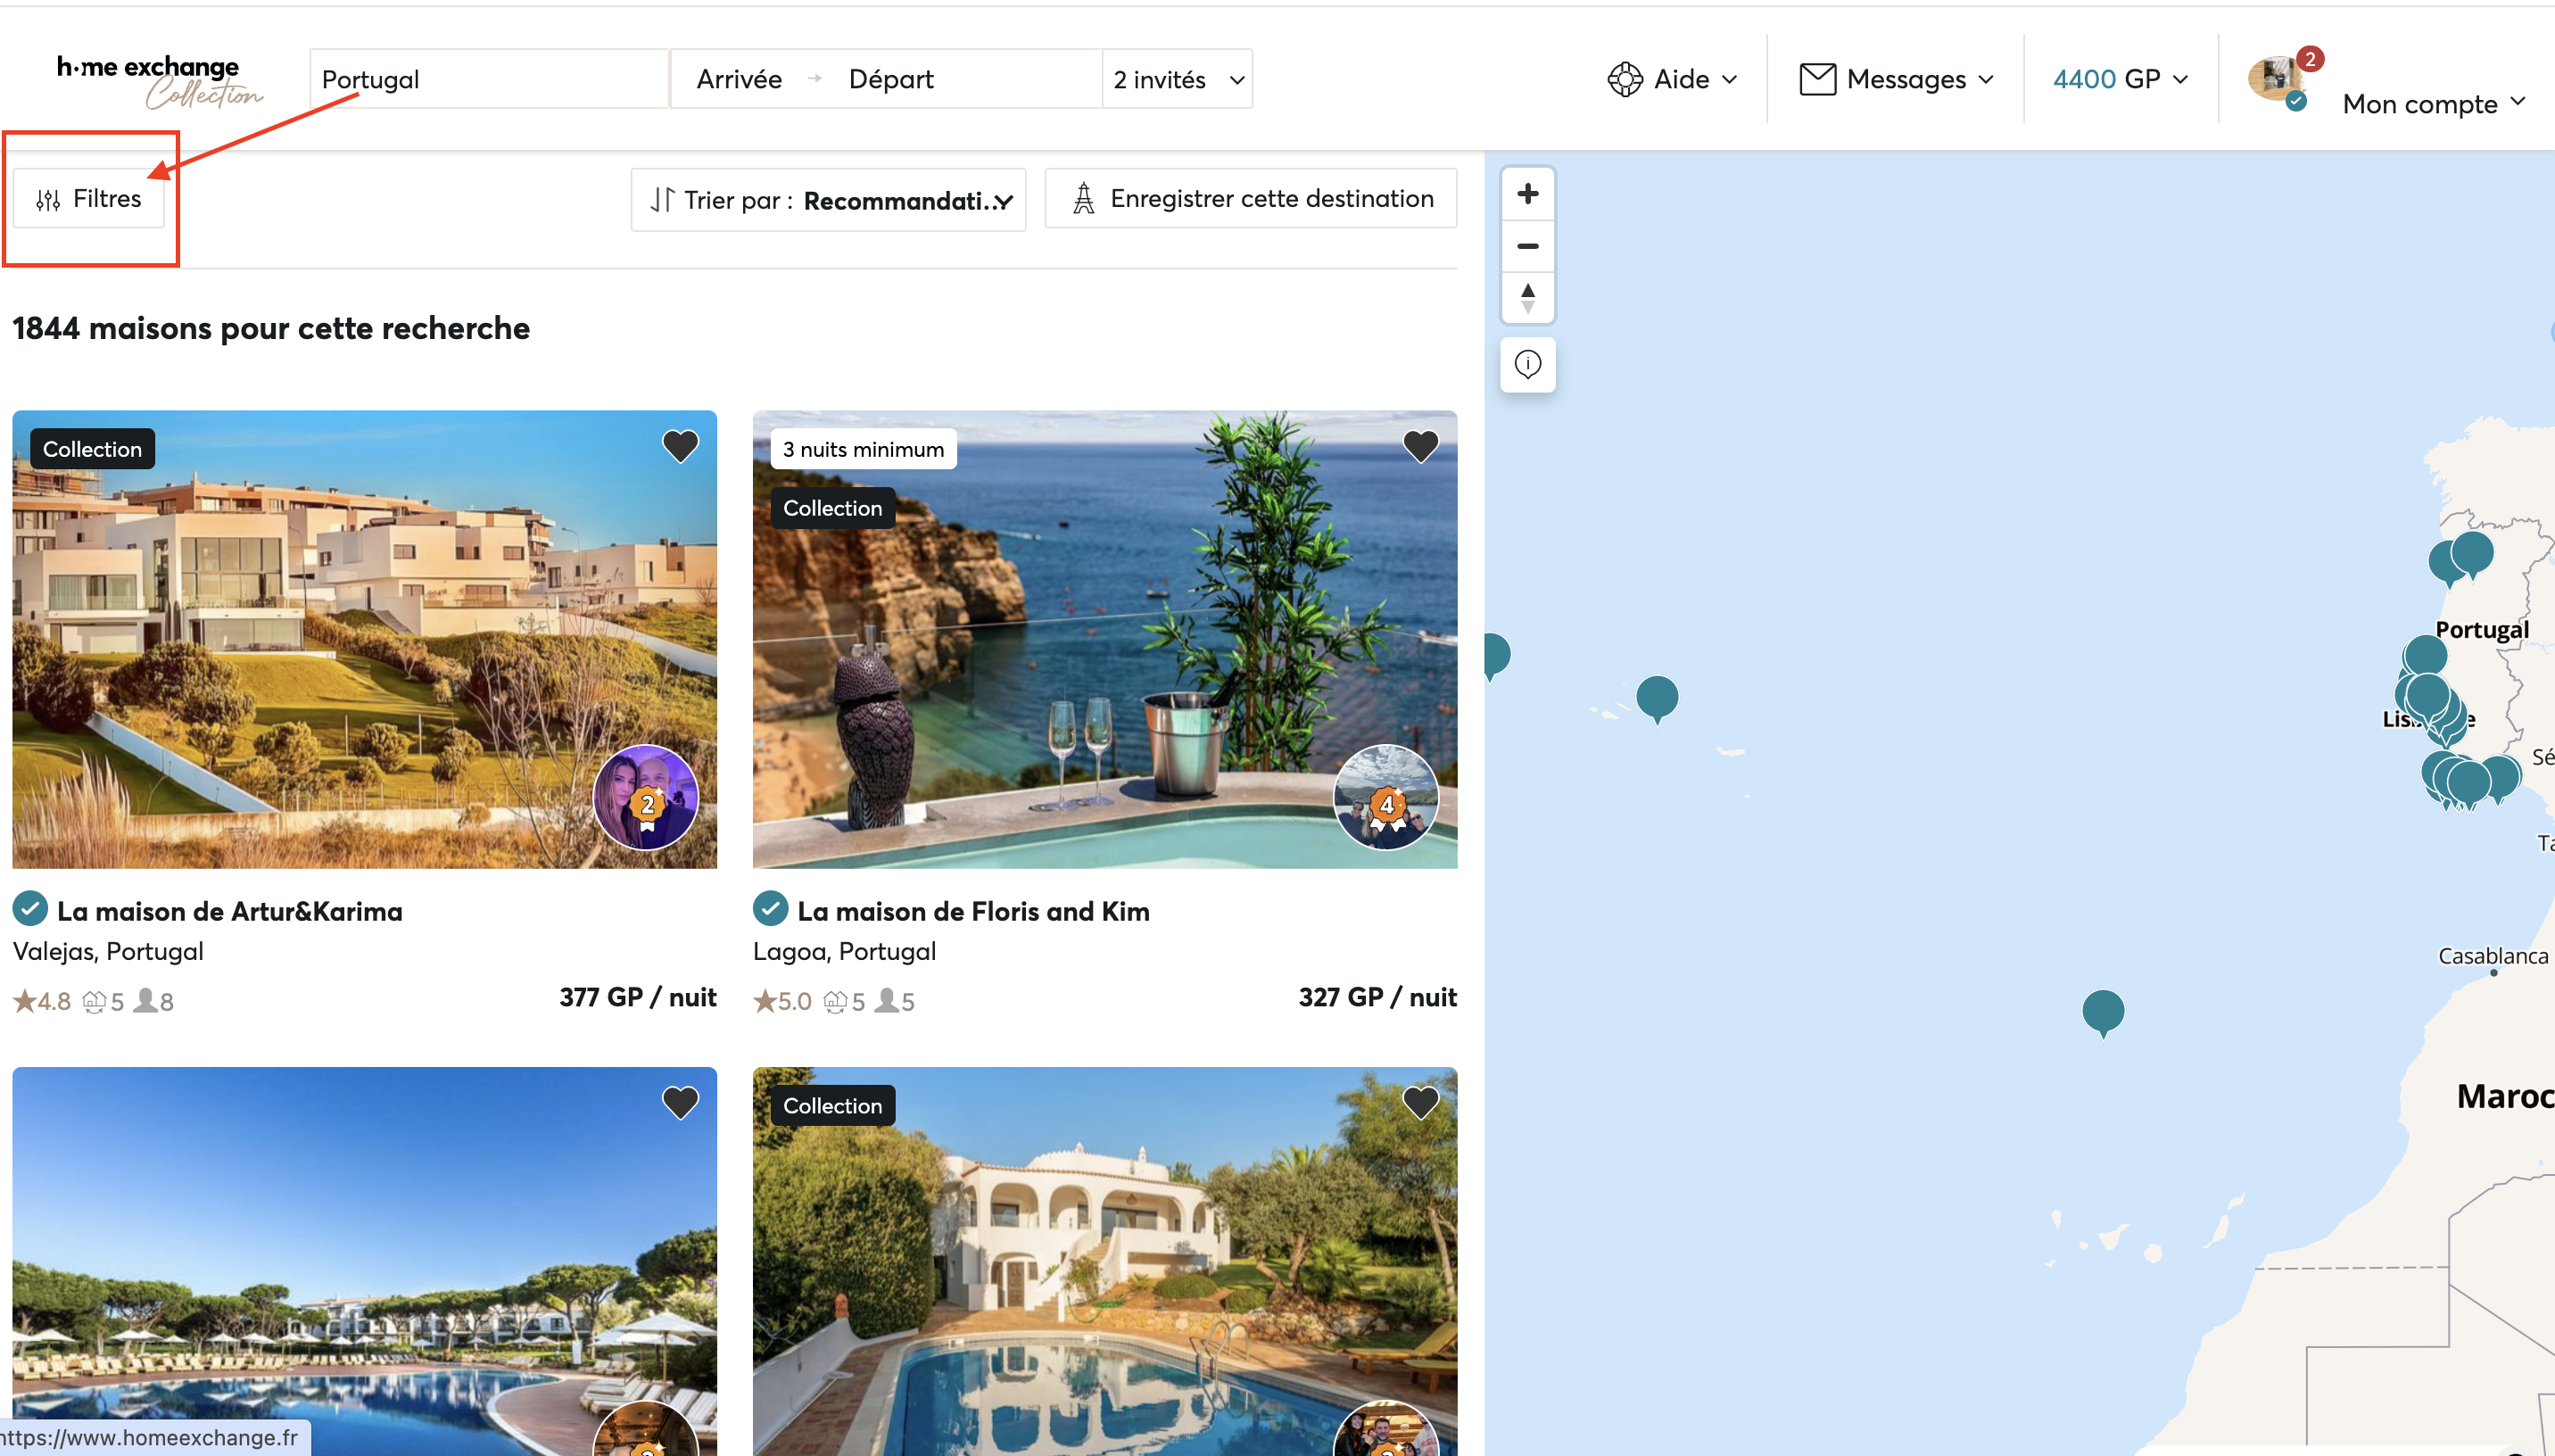Click the Portugal destination search field
This screenshot has width=2555, height=1456.
[x=488, y=80]
